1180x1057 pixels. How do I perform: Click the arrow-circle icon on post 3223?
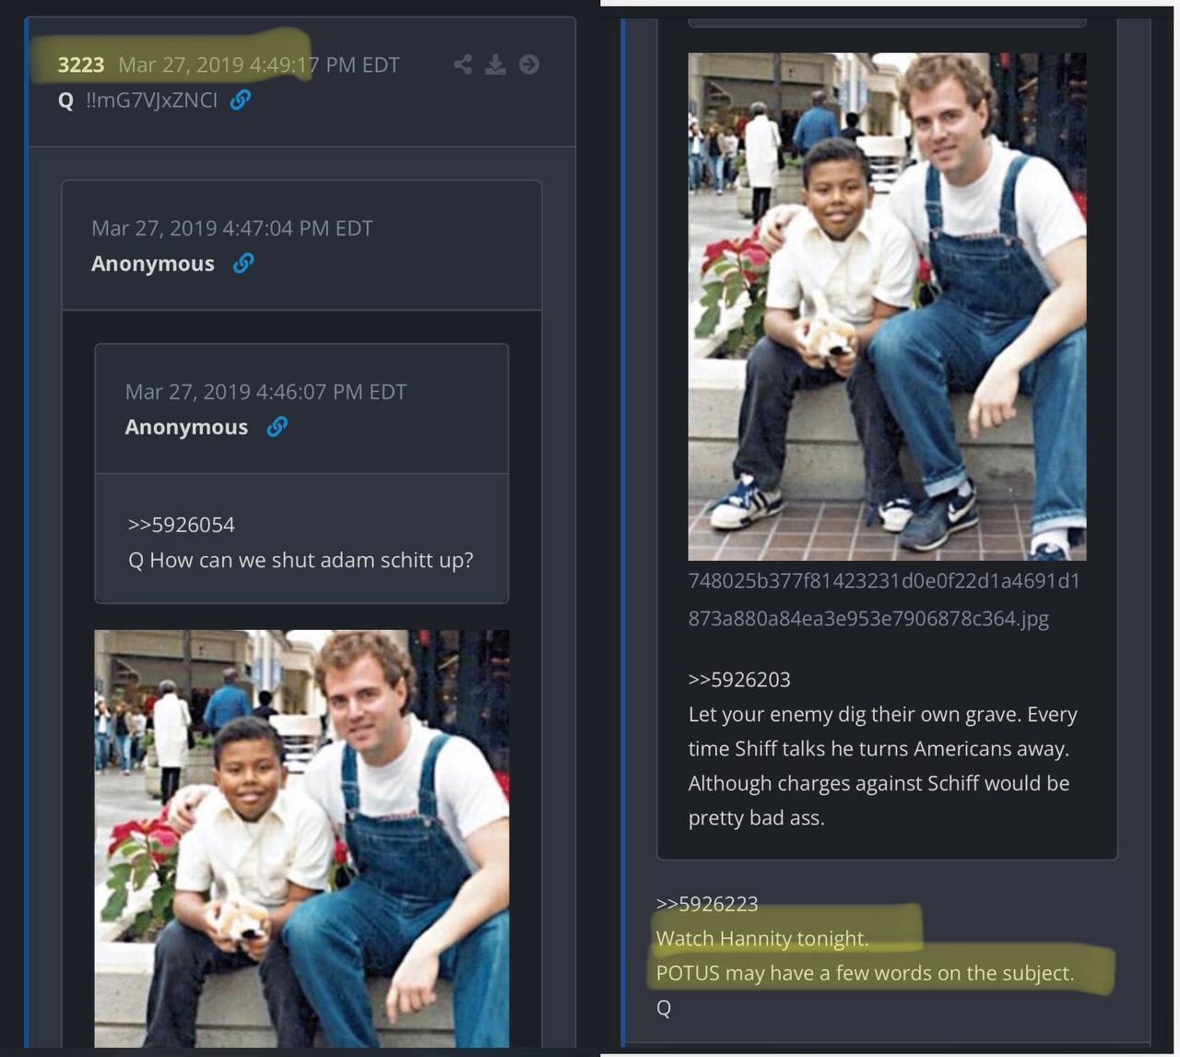(x=529, y=64)
